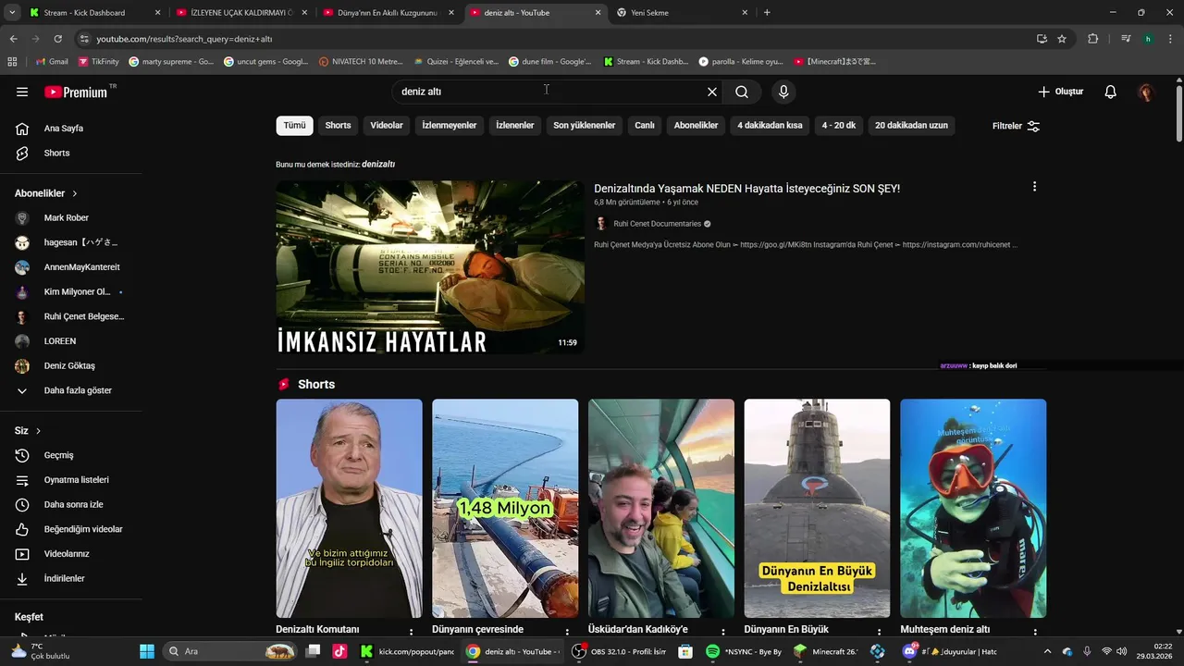Click the browser address bar
This screenshot has width=1184, height=666.
pyautogui.click(x=555, y=39)
